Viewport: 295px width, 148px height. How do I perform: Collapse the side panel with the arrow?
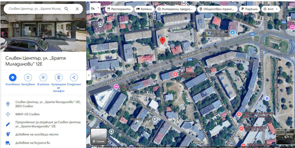tap(88, 75)
